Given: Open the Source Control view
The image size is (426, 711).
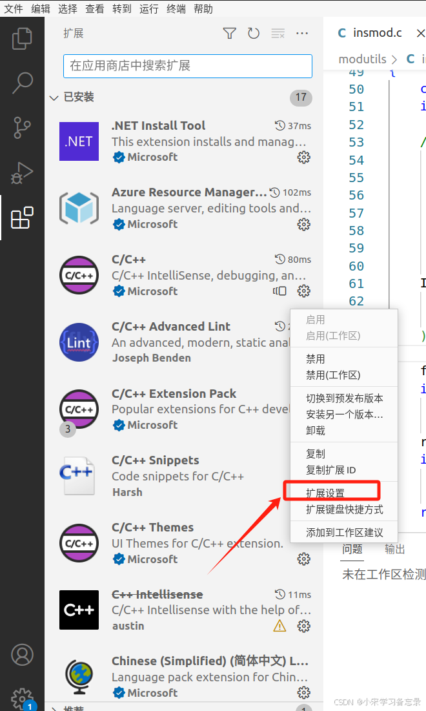Looking at the screenshot, I should tap(22, 127).
